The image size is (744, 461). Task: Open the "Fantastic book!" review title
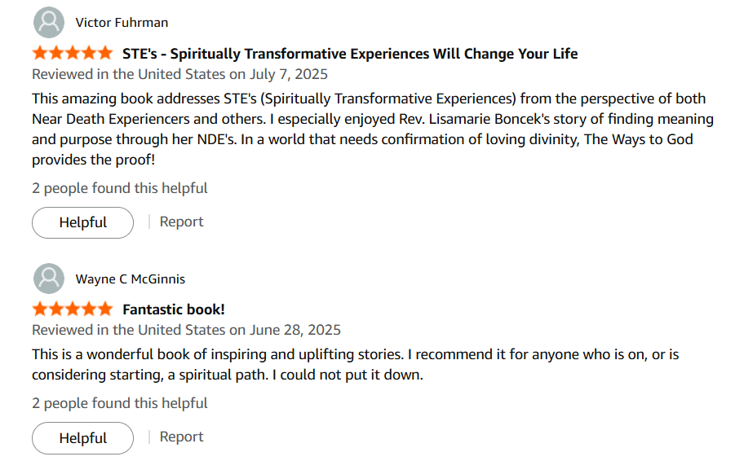coord(174,310)
